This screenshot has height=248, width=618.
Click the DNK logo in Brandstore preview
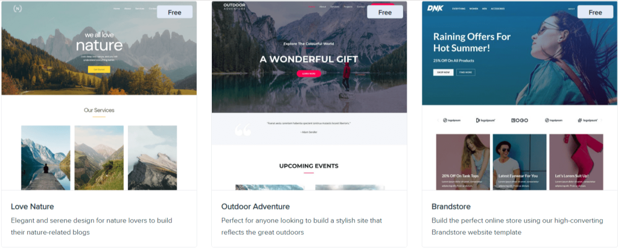435,8
